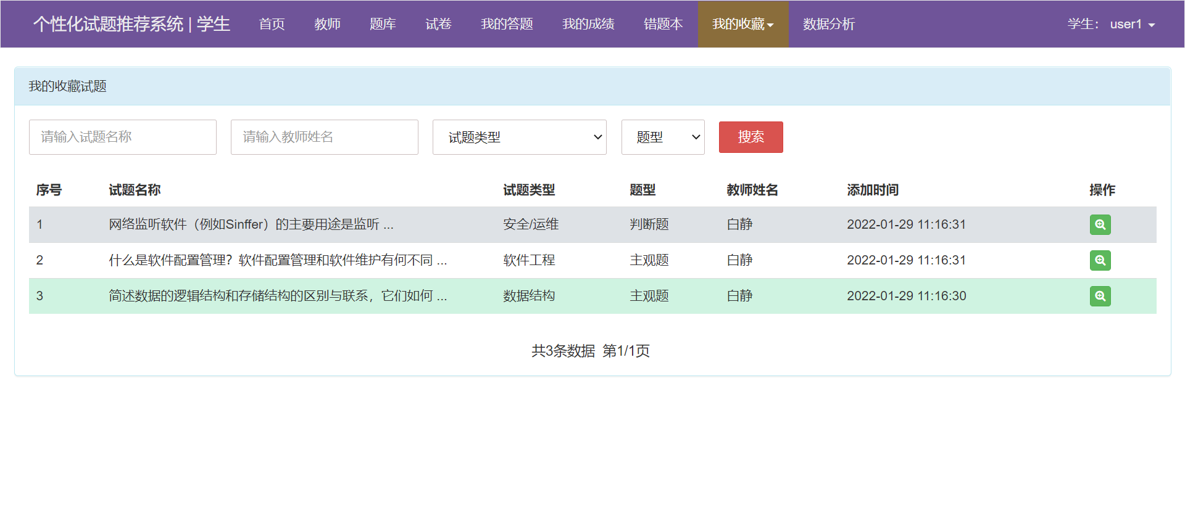The height and width of the screenshot is (508, 1185).
Task: Click the red 搜索 button
Action: point(750,137)
